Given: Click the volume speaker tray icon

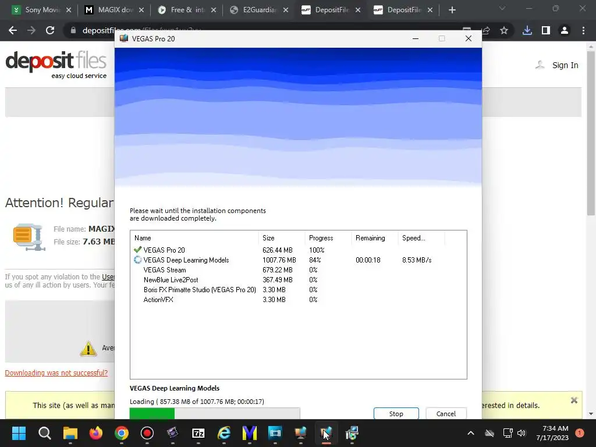Looking at the screenshot, I should (x=521, y=433).
